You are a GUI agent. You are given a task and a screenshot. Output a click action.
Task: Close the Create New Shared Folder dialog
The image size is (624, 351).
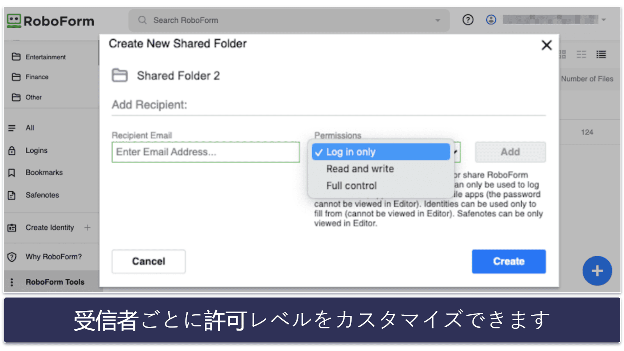point(546,45)
